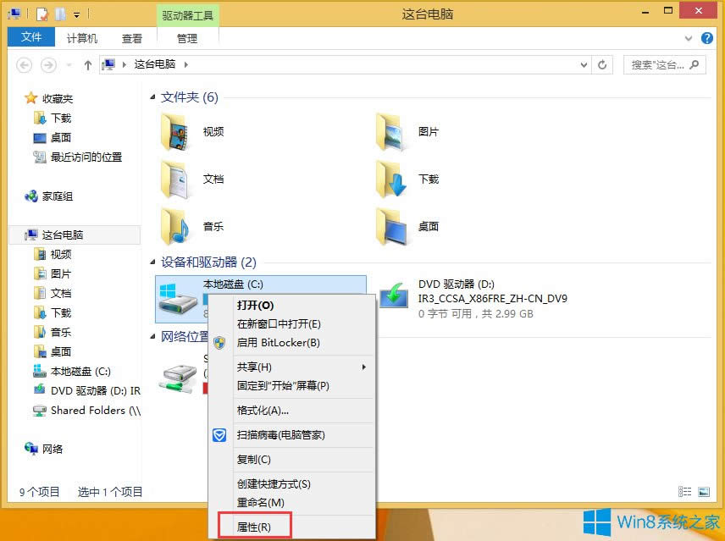
Task: Click the search magnifier icon
Action: 693,64
